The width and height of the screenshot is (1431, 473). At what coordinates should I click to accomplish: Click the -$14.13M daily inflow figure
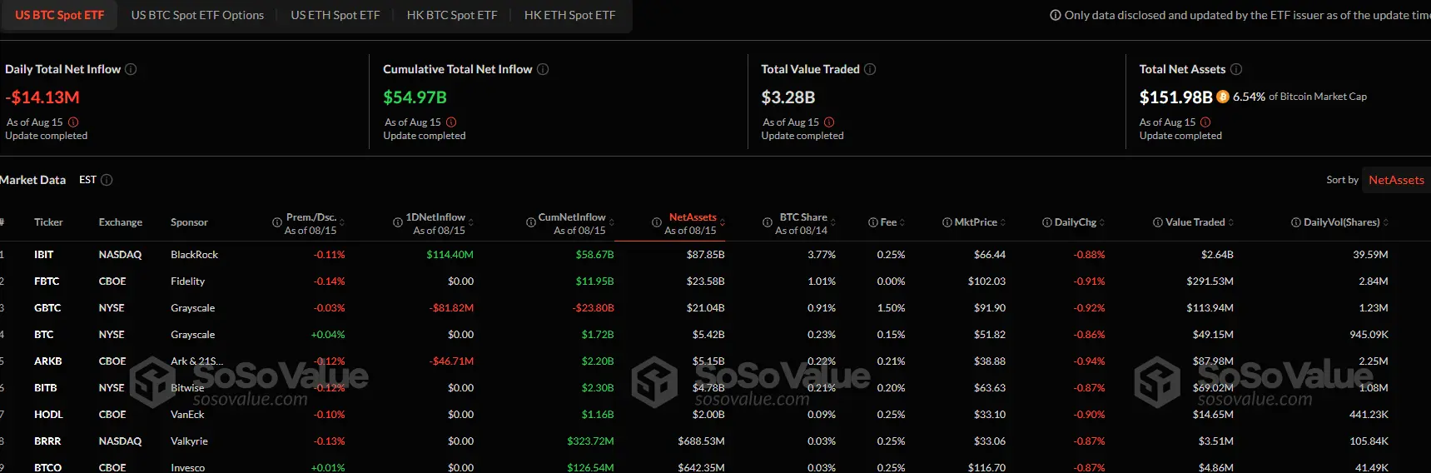pos(42,97)
